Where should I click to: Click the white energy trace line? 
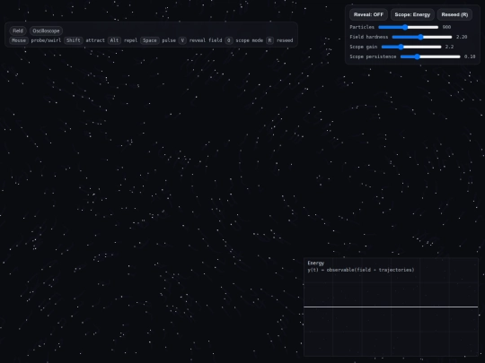click(391, 307)
